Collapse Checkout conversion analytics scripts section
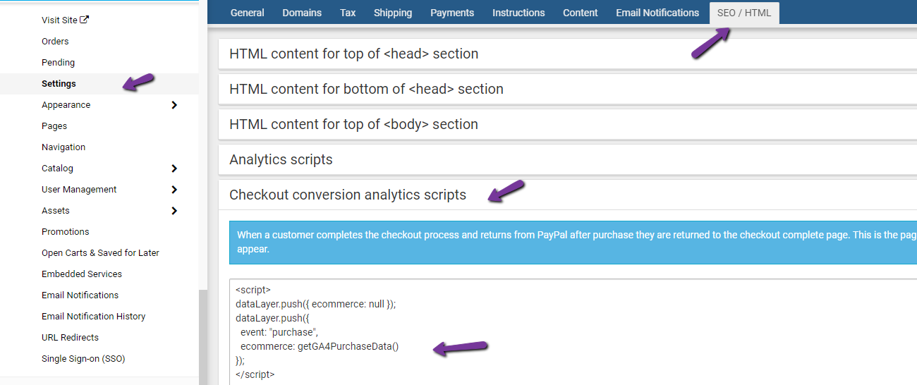Image resolution: width=917 pixels, height=385 pixels. tap(568, 195)
